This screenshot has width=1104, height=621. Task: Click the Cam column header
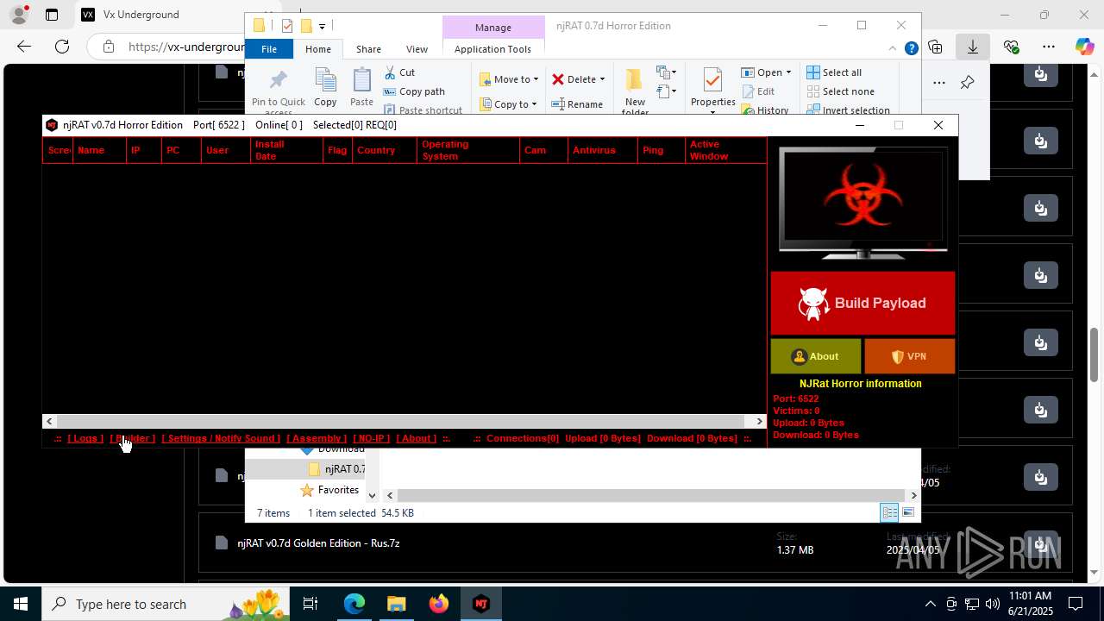pyautogui.click(x=544, y=150)
